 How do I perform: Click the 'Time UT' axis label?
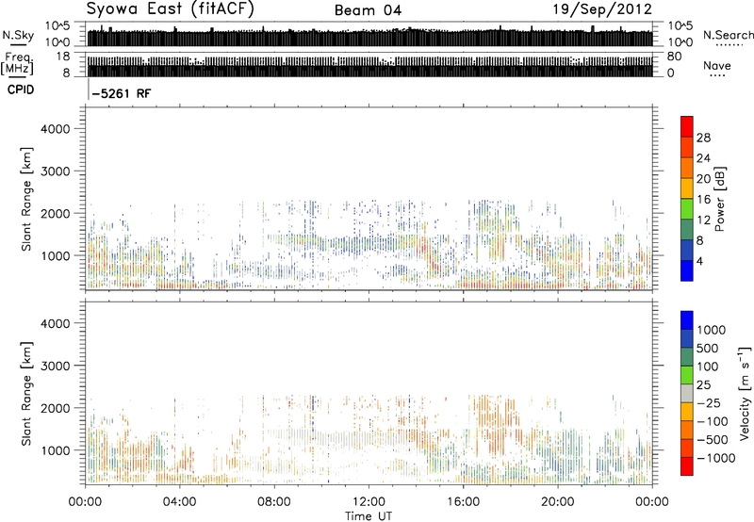369,516
